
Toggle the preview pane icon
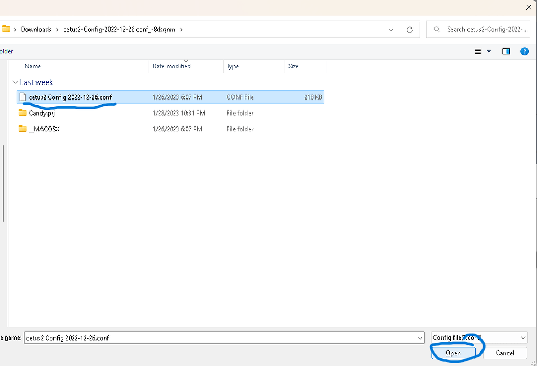tap(506, 51)
